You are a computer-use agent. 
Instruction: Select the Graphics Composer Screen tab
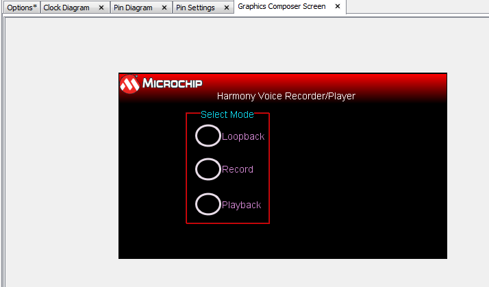coord(281,7)
